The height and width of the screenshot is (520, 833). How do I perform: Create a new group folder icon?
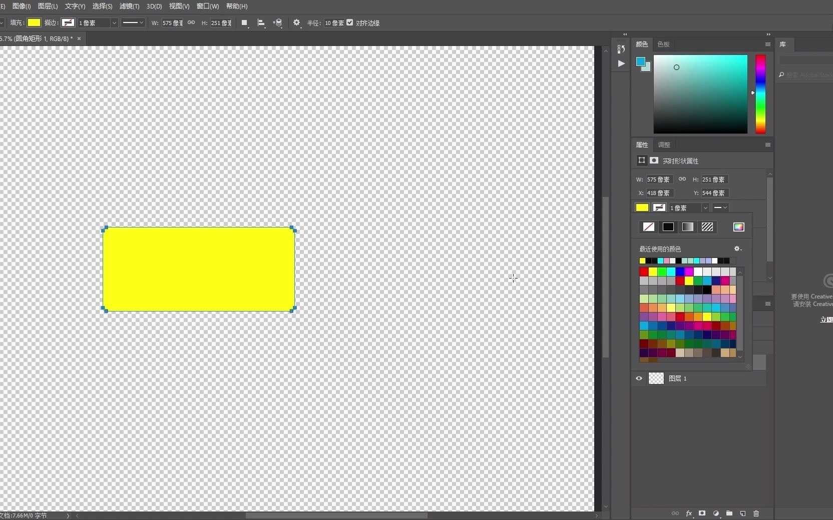729,513
